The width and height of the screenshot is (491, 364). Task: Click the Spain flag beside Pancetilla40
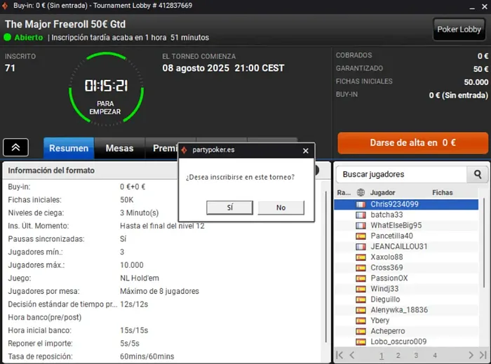(x=361, y=236)
